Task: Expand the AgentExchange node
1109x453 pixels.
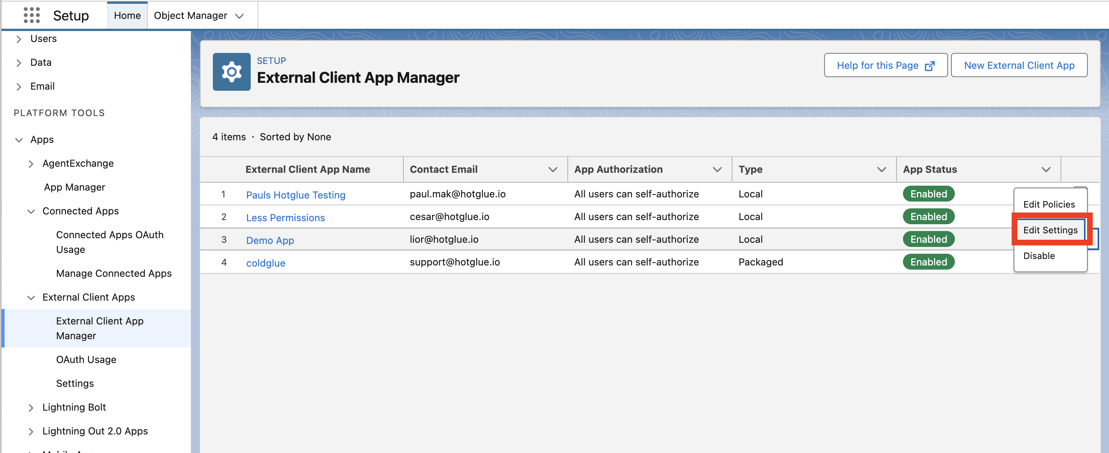Action: coord(31,164)
